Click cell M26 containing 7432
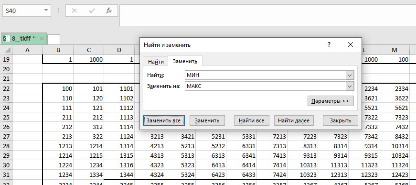 pos(394,127)
